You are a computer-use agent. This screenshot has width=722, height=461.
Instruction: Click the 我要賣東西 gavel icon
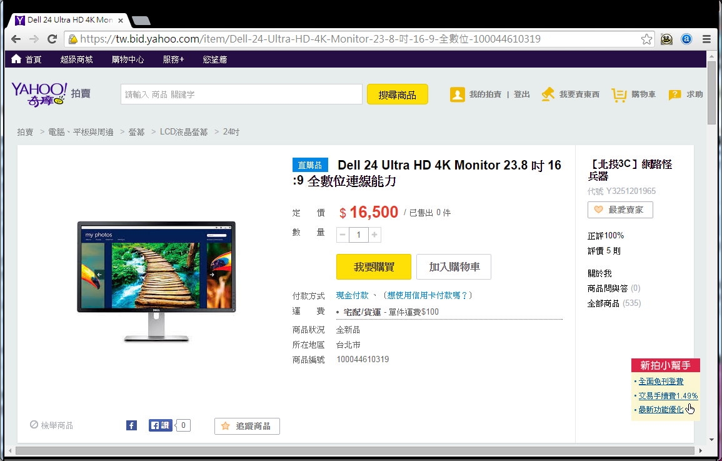(548, 94)
